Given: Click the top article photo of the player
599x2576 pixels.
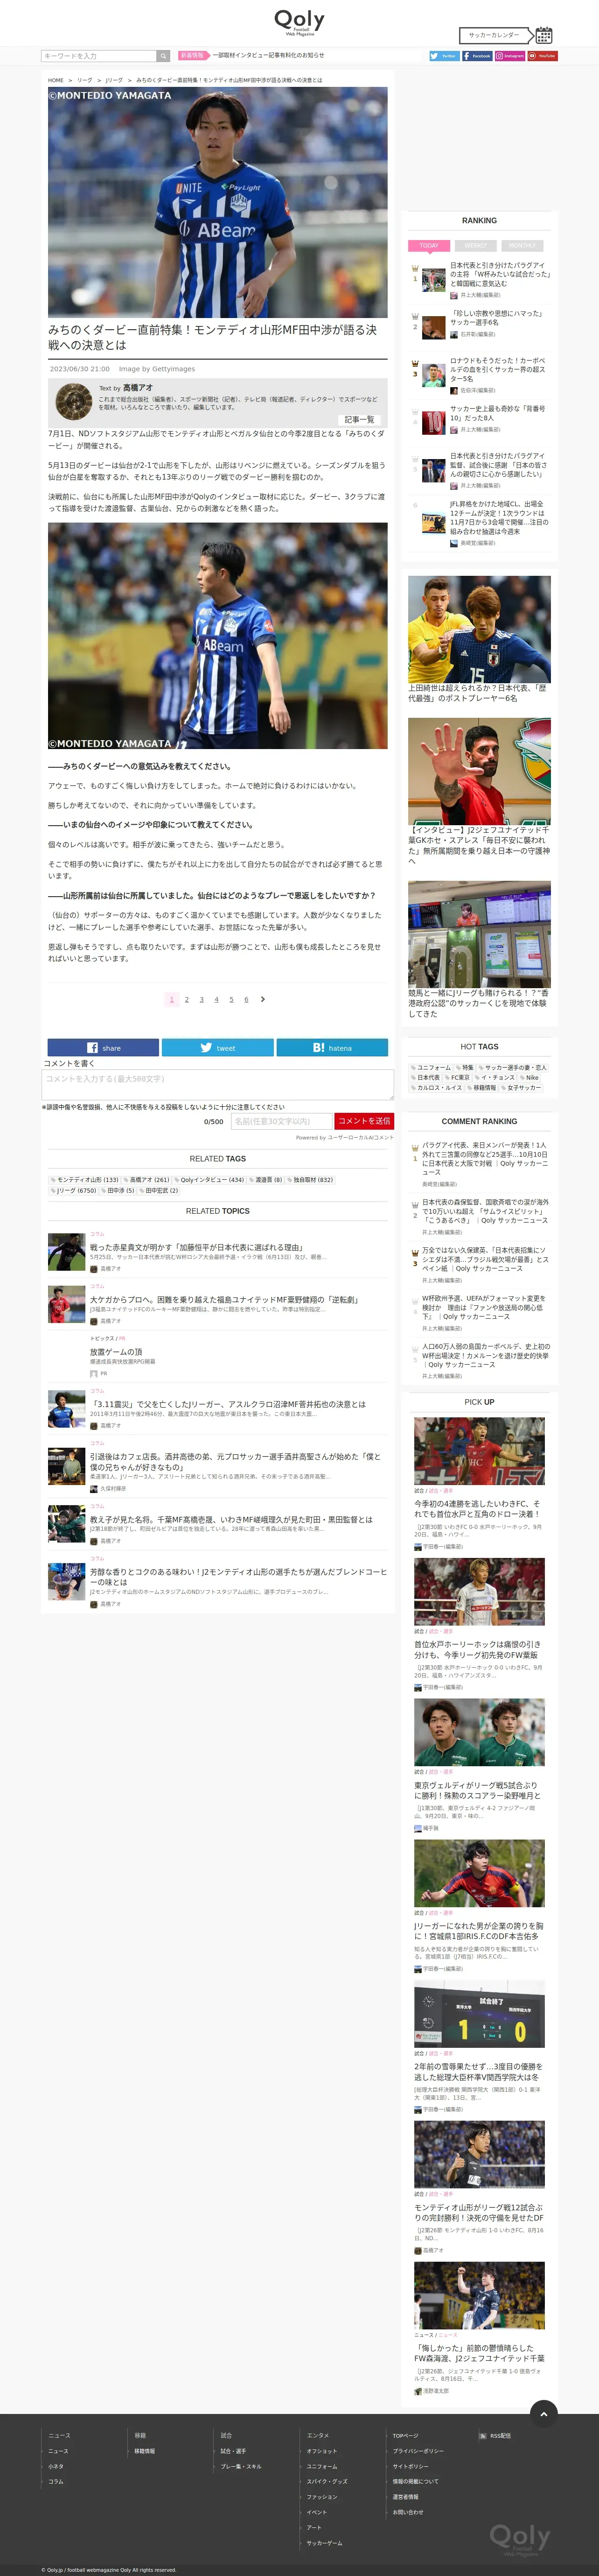Looking at the screenshot, I should pyautogui.click(x=218, y=202).
